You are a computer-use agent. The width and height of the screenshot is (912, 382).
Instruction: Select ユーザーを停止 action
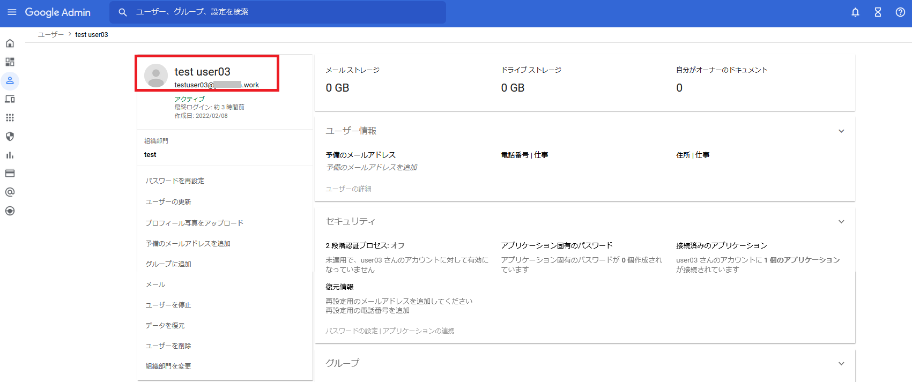[x=168, y=305]
